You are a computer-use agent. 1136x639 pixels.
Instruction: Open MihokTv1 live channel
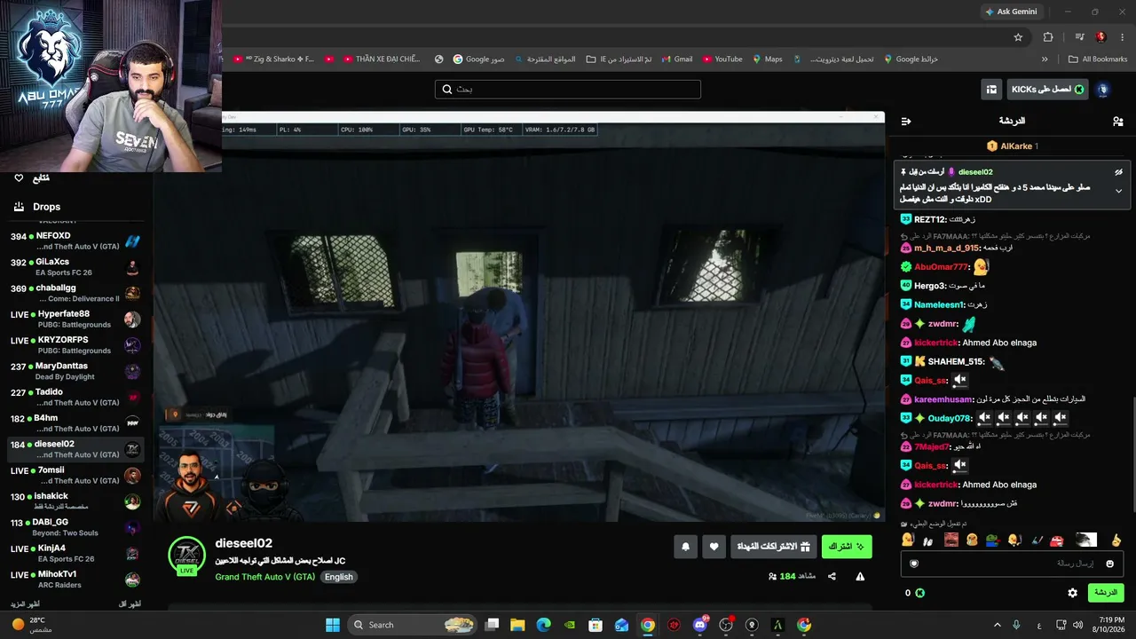(x=75, y=579)
